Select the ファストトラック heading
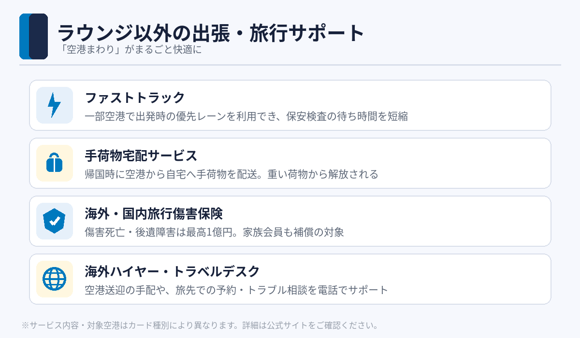Screen dimensions: 580x338 pyautogui.click(x=135, y=98)
